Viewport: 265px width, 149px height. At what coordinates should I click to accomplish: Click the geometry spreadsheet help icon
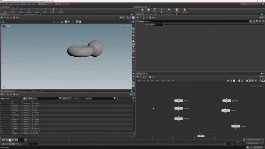(x=133, y=99)
